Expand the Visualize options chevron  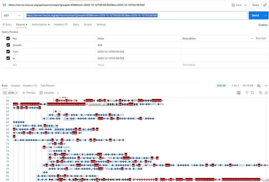(58, 93)
